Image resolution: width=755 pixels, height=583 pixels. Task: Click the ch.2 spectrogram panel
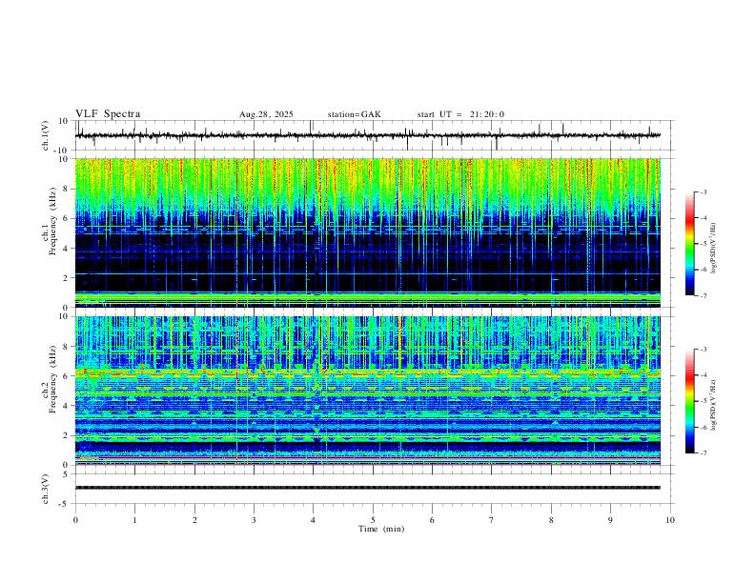pyautogui.click(x=368, y=391)
